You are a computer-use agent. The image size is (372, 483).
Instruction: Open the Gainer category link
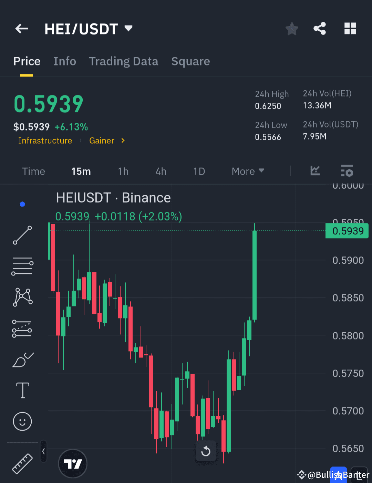click(102, 140)
